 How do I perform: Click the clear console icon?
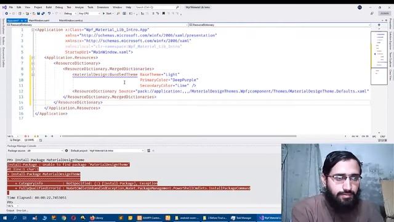(148, 150)
